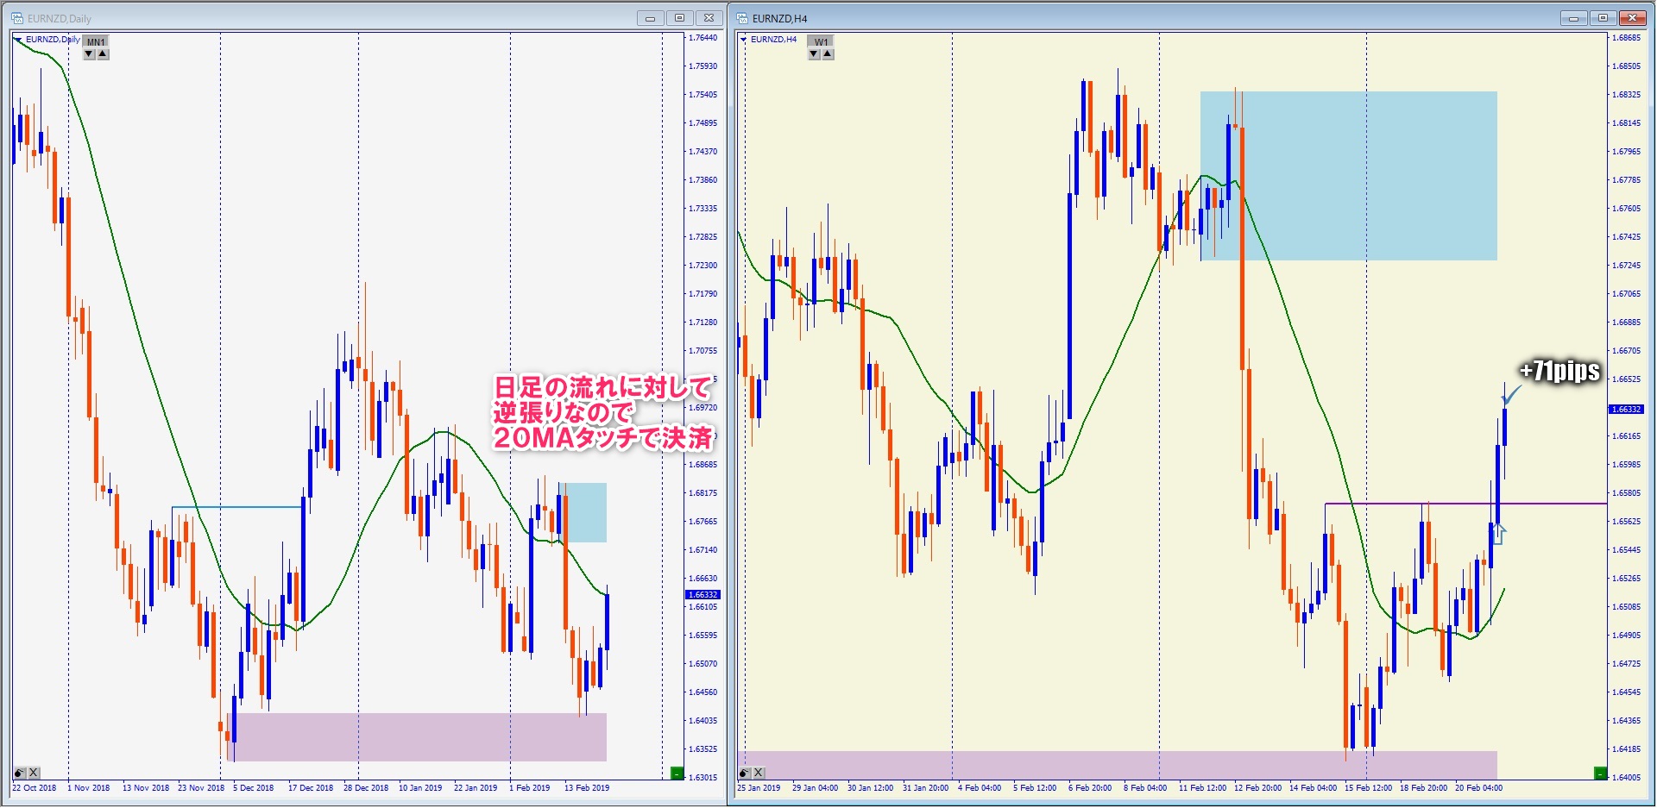Click the green minus button in Daily chart
Image resolution: width=1657 pixels, height=808 pixels.
tap(677, 774)
